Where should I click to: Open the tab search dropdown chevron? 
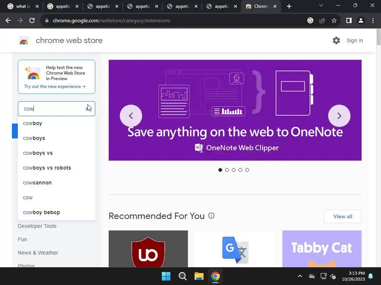point(321,5)
